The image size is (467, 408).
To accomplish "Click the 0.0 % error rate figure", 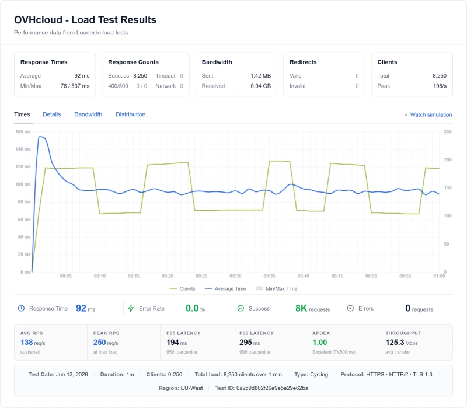I will (196, 309).
